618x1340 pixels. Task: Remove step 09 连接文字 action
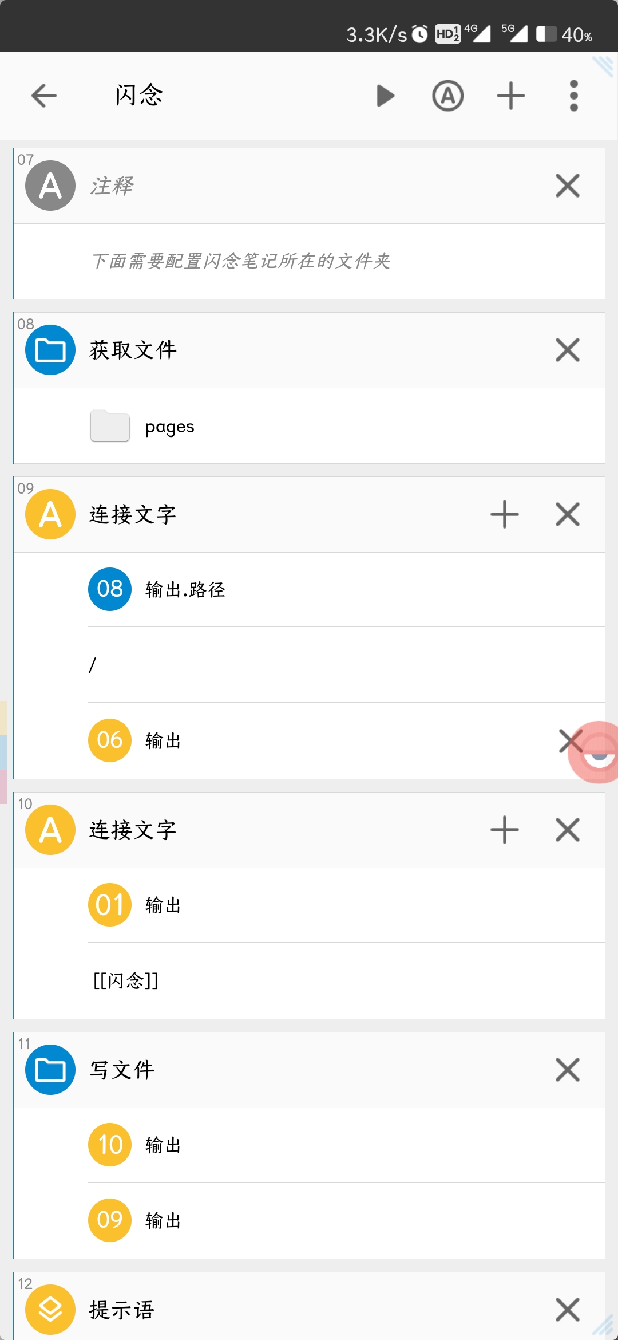[x=567, y=514]
